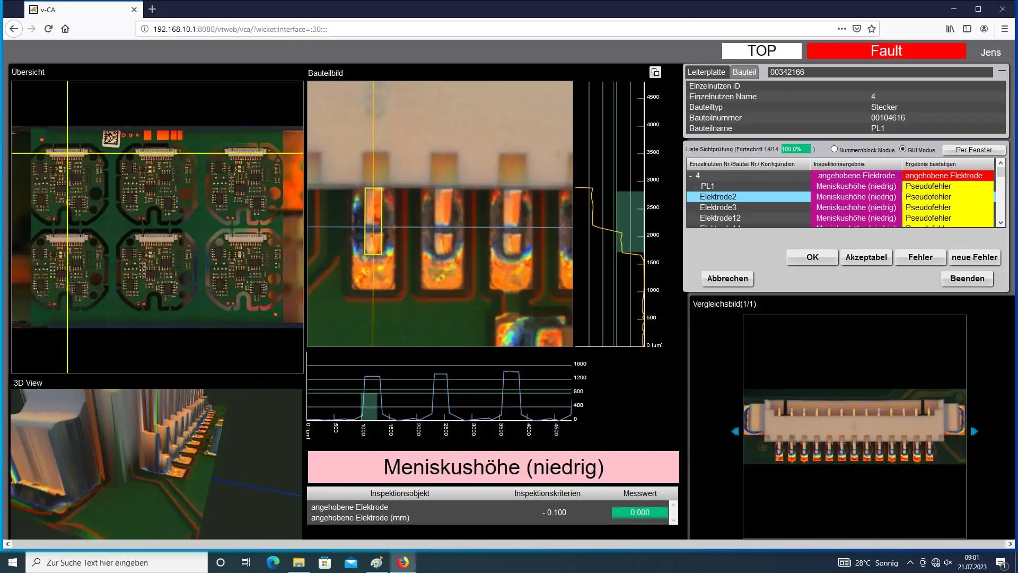Viewport: 1018px width, 573px height.
Task: Enable GUI Modus
Action: tap(902, 149)
